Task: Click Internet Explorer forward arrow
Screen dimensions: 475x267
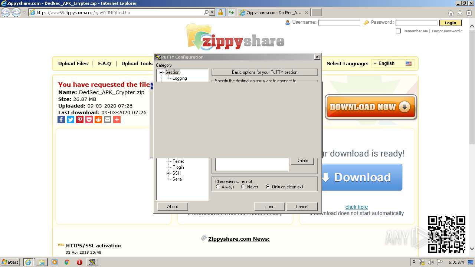Action: tap(16, 12)
